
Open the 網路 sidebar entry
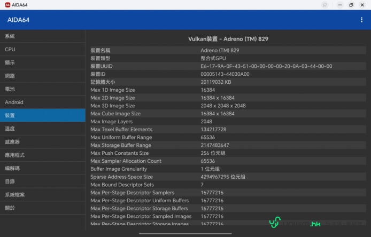pyautogui.click(x=43, y=76)
